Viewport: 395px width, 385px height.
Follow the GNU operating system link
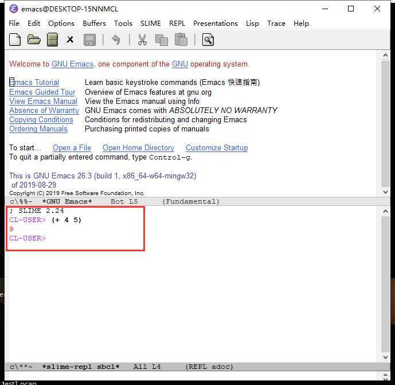[x=180, y=64]
